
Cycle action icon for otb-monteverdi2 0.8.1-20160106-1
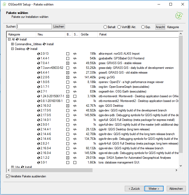click(39, 101)
